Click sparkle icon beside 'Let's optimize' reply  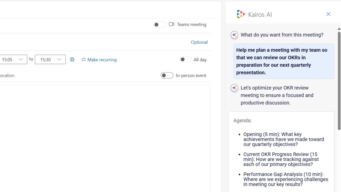[x=234, y=88]
